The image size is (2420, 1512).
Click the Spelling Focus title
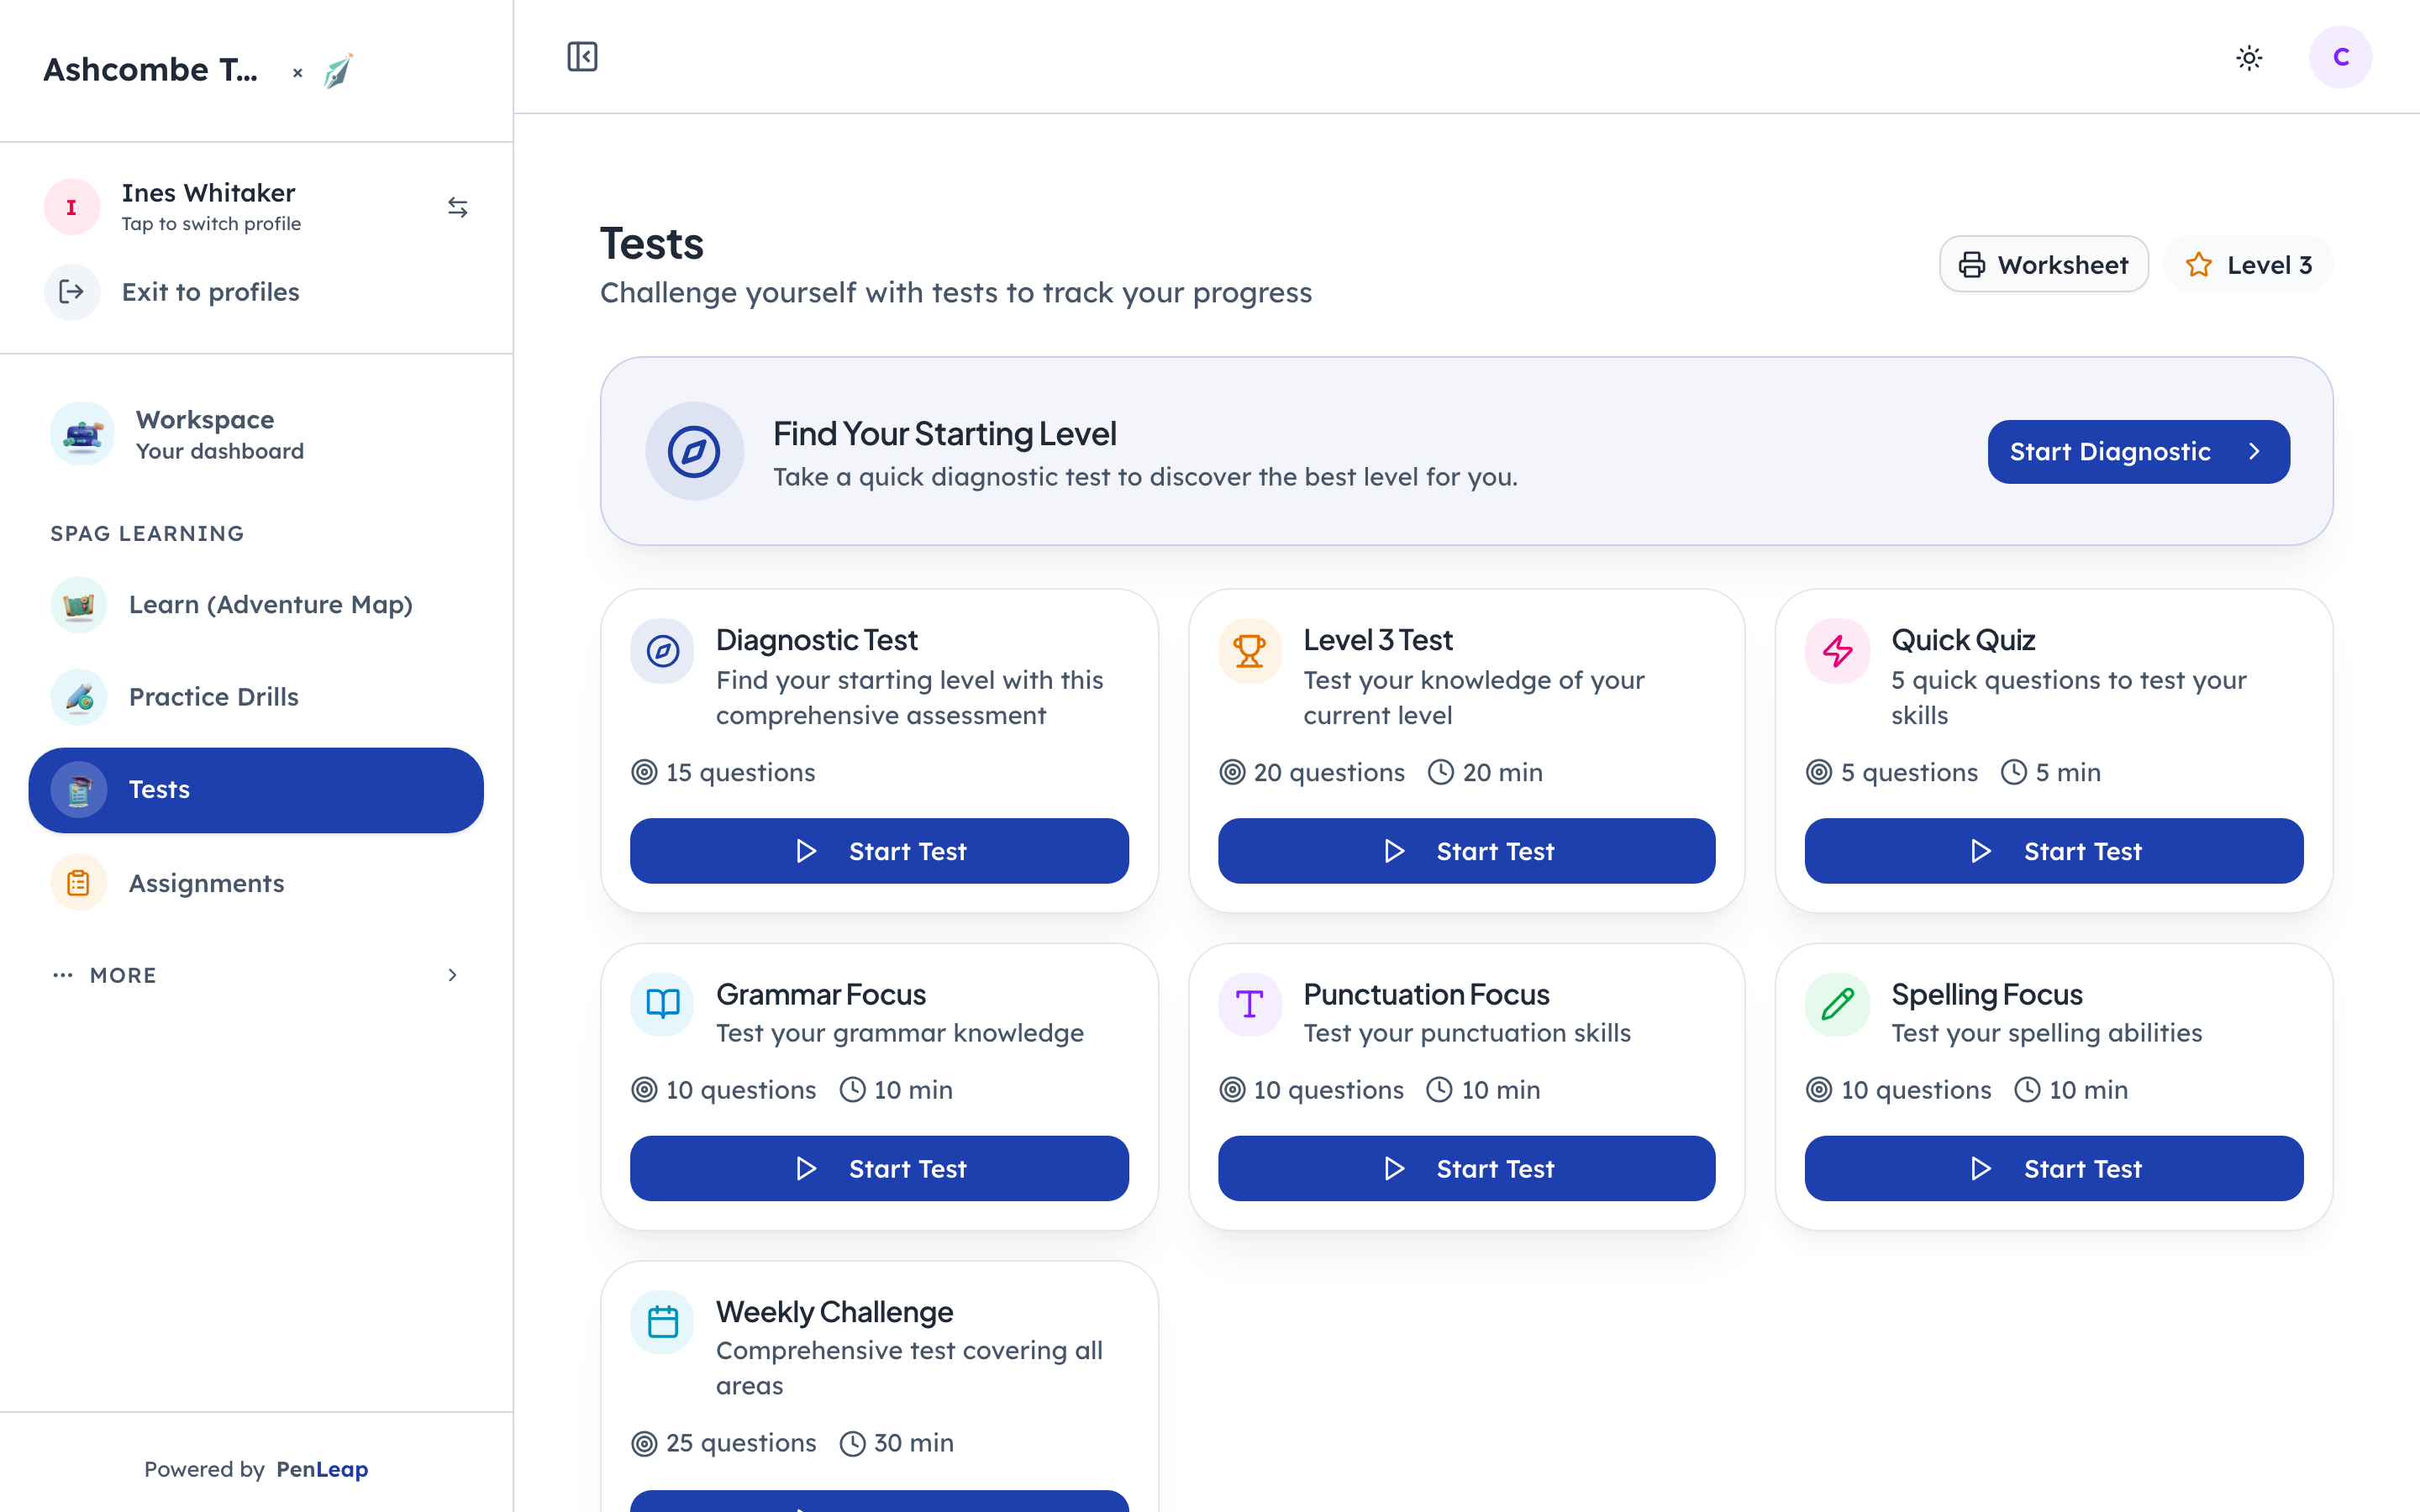click(1986, 995)
